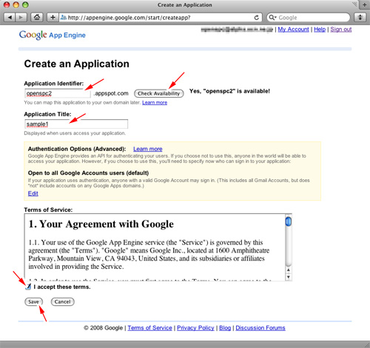Click the Cancel button
This screenshot has height=348, width=370.
(62, 301)
